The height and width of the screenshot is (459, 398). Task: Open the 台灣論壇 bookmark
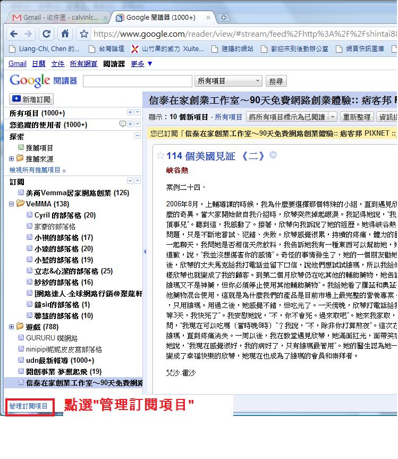click(x=107, y=49)
